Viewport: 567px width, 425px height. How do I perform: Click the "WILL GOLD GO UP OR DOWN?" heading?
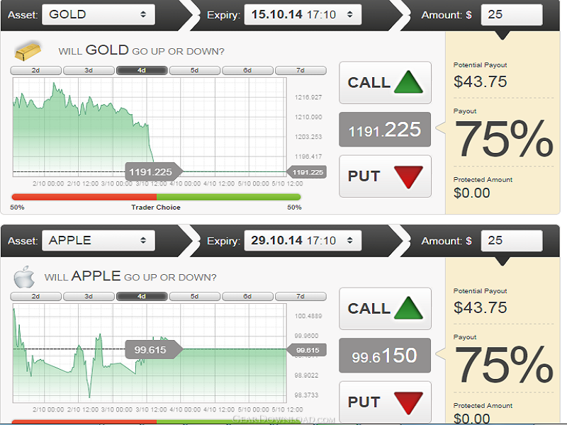click(141, 50)
